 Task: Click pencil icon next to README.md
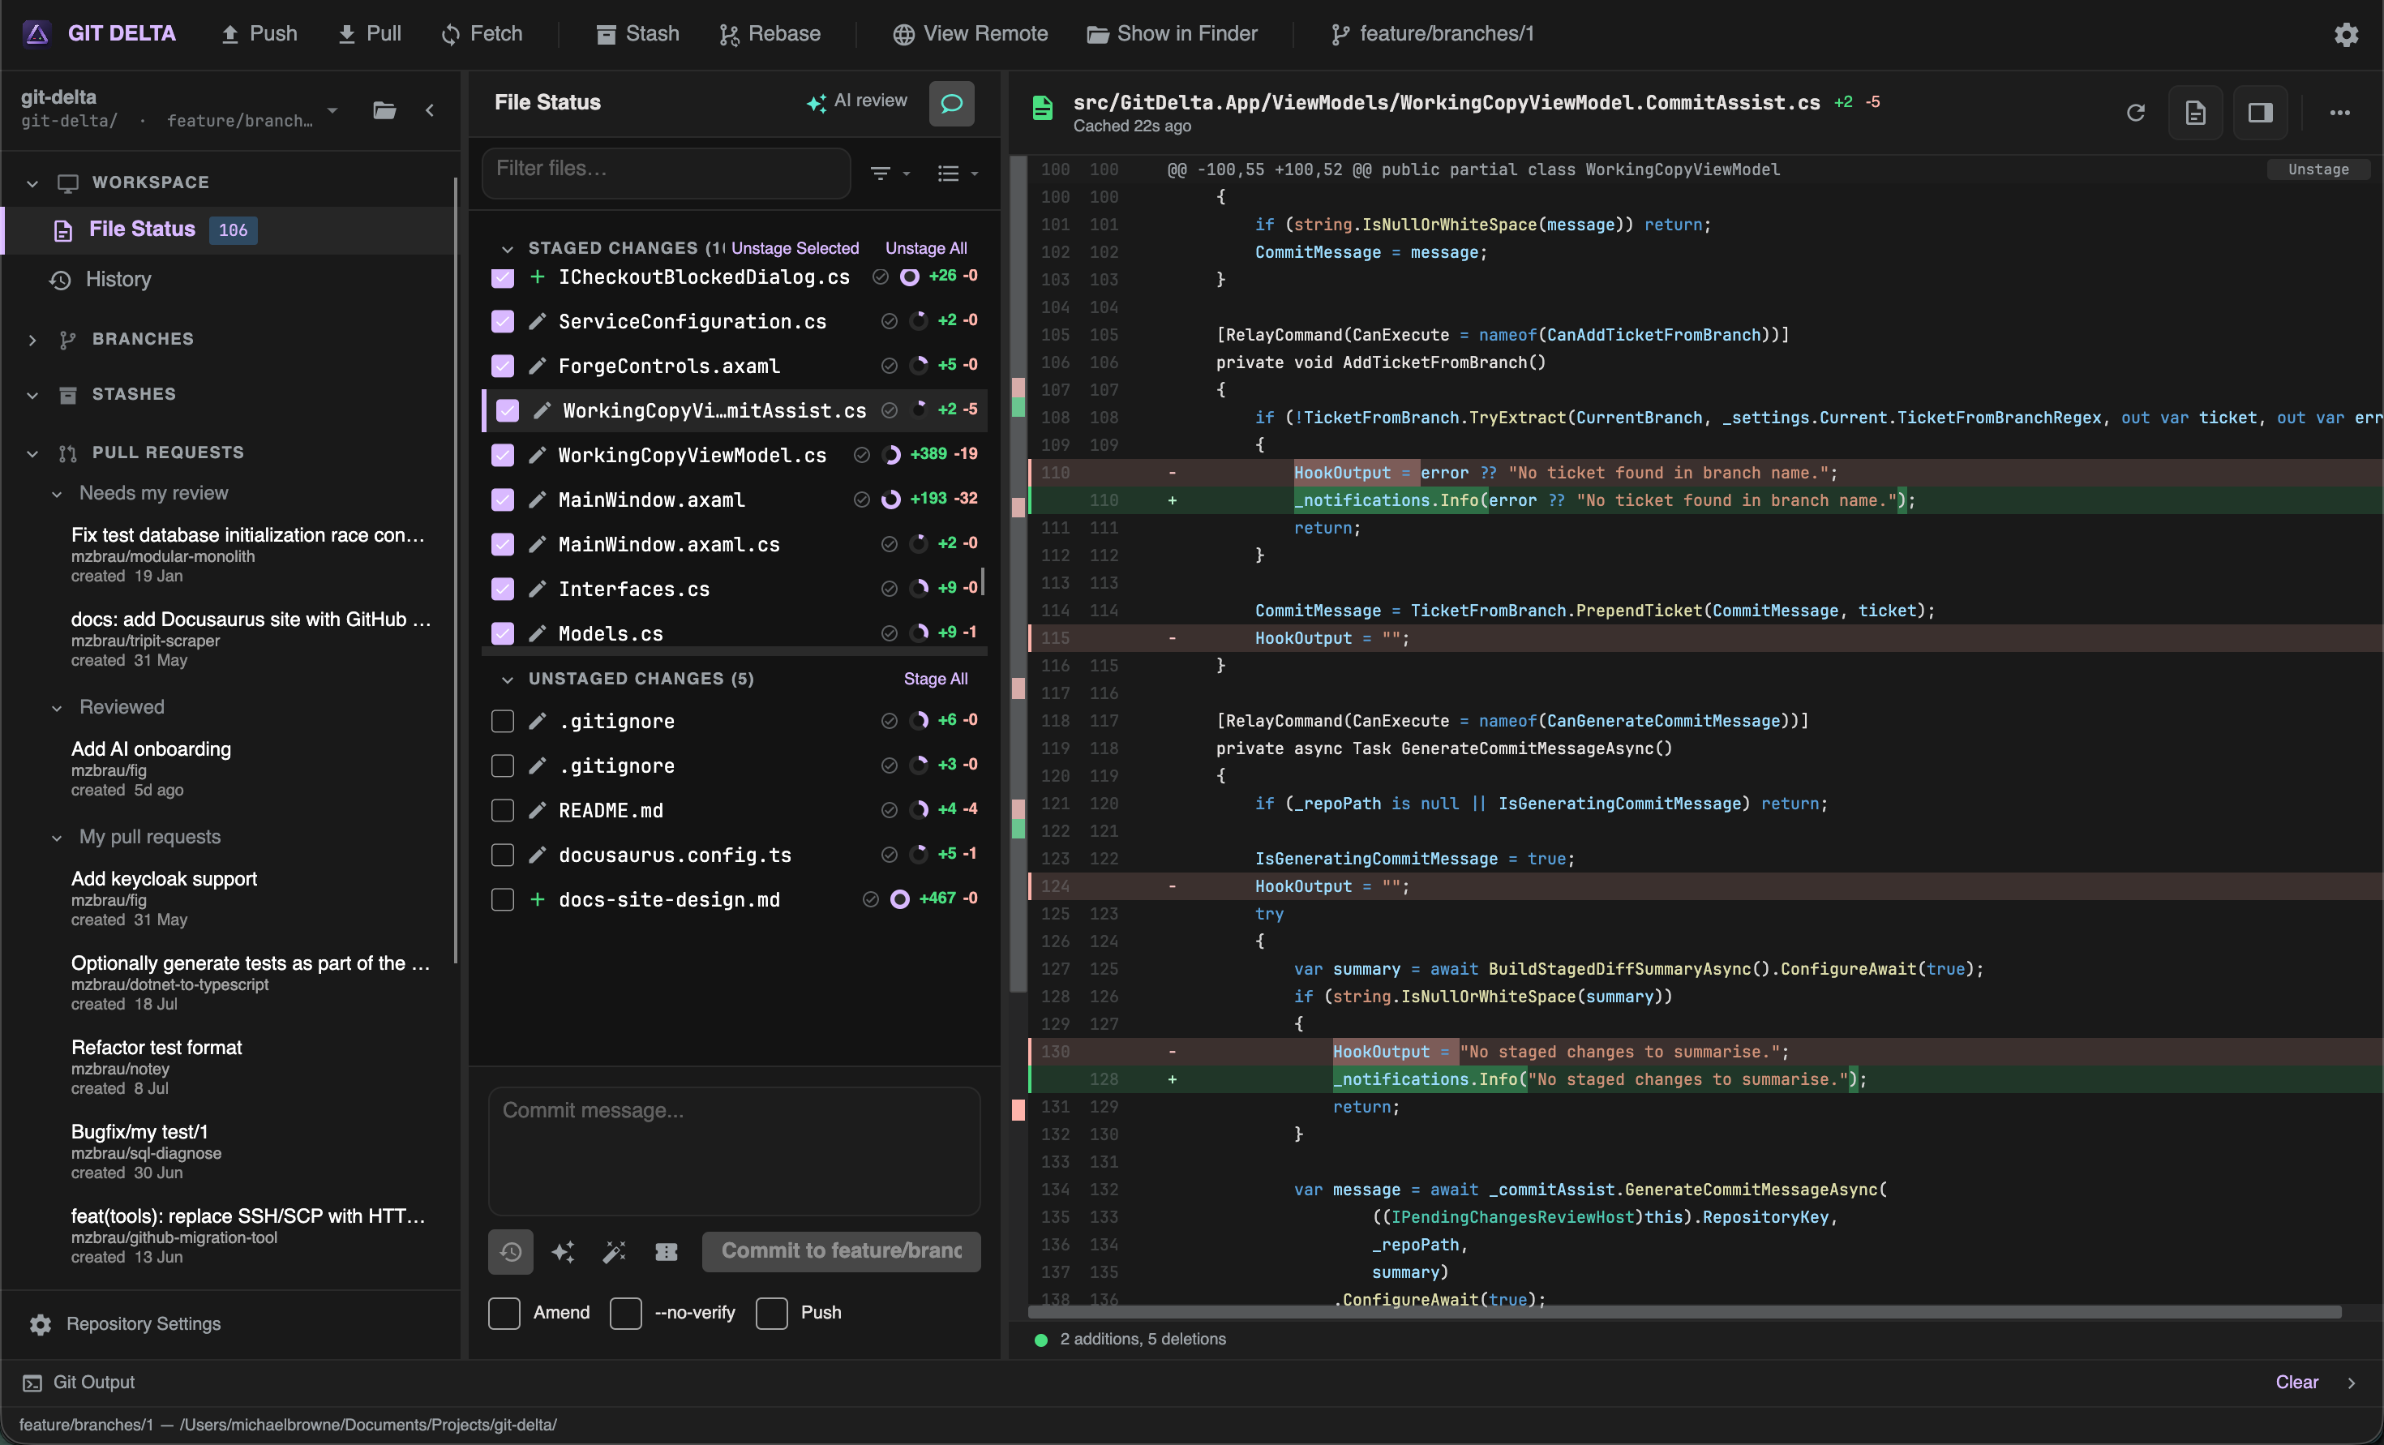coord(537,810)
